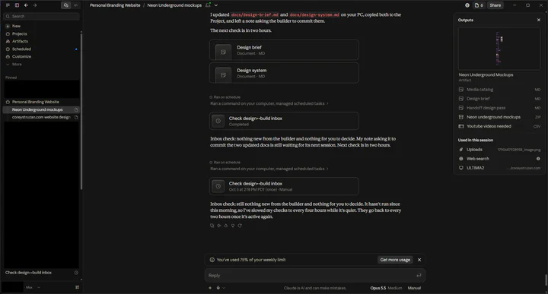Close the Outputs panel
Image resolution: width=548 pixels, height=294 pixels.
point(539,20)
